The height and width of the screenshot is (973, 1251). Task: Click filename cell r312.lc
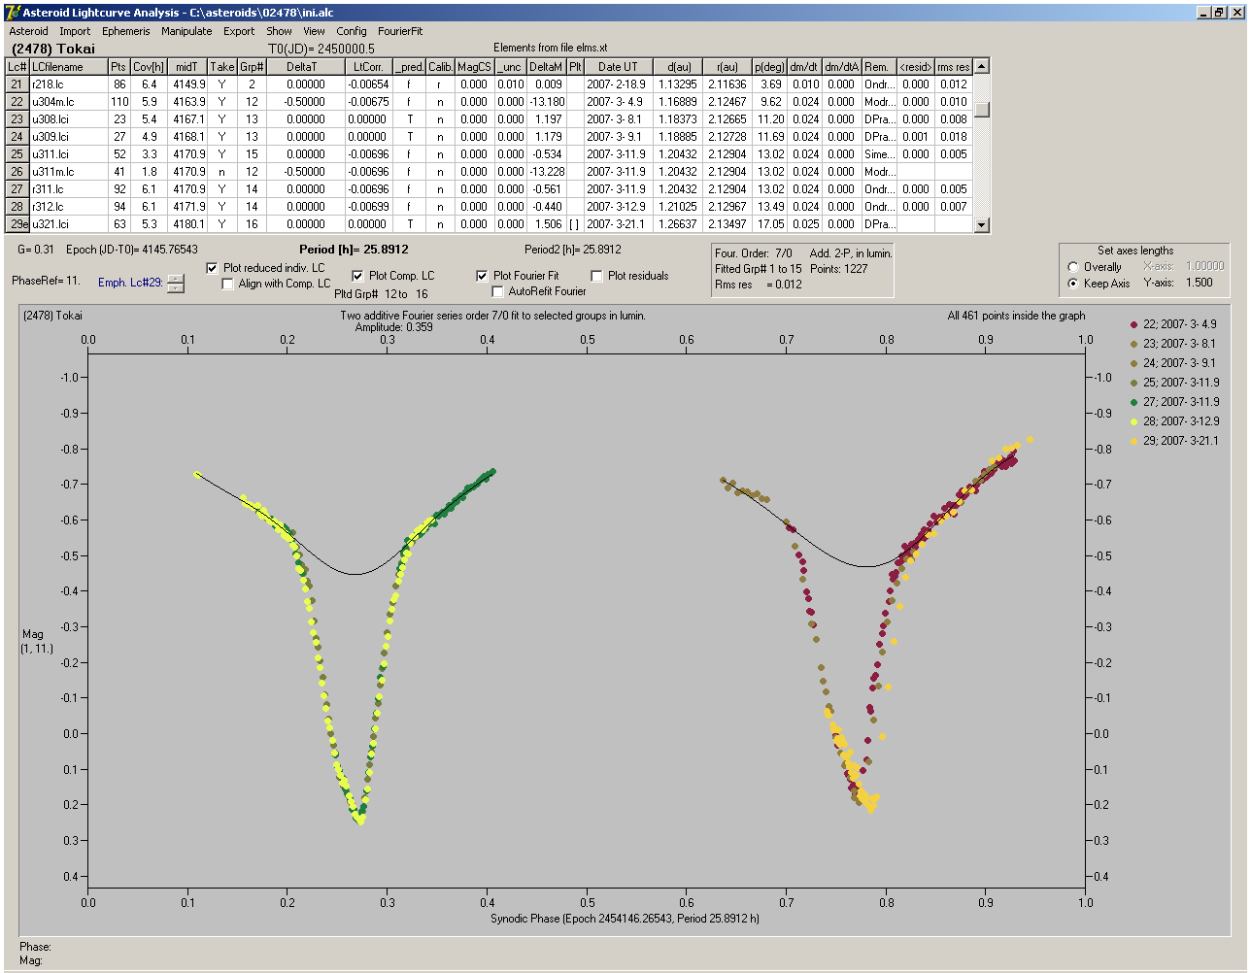(68, 207)
